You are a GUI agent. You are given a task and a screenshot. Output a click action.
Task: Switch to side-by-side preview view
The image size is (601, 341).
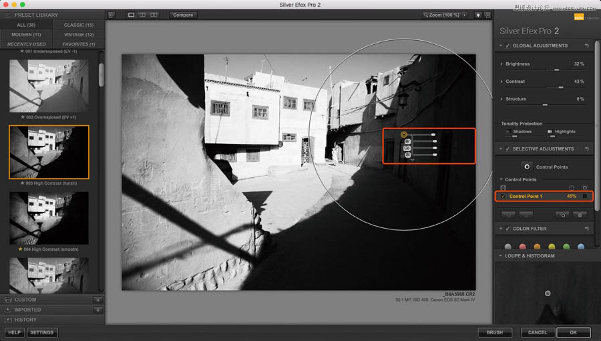[154, 15]
